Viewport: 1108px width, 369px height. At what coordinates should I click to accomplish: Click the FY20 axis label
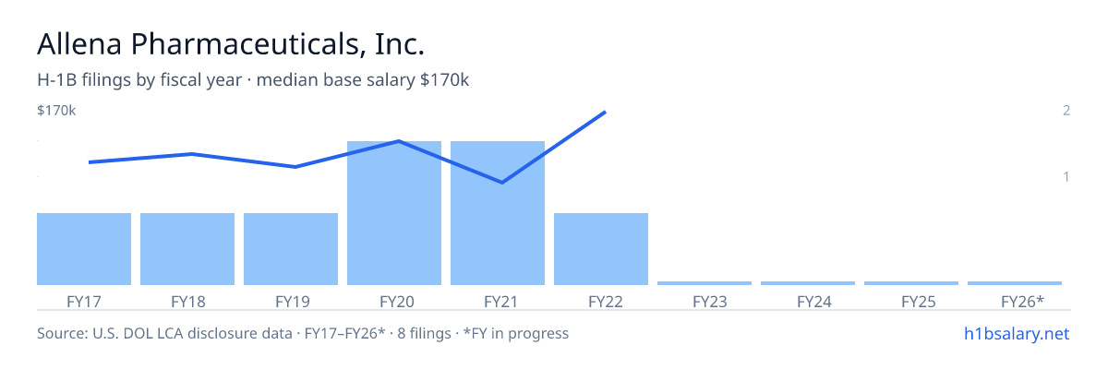(394, 301)
